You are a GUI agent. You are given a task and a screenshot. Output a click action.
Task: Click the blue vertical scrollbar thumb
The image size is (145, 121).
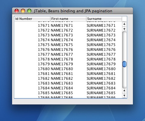[124, 64]
